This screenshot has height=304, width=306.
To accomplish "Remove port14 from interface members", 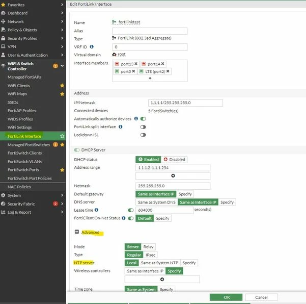I will coord(162,64).
